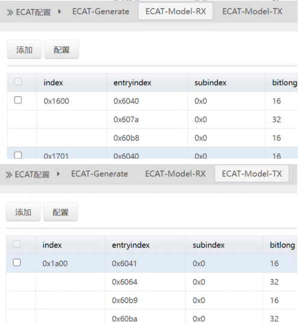This screenshot has height=330, width=308.
Task: Click the 添加 button in RX panel
Action: [24, 49]
